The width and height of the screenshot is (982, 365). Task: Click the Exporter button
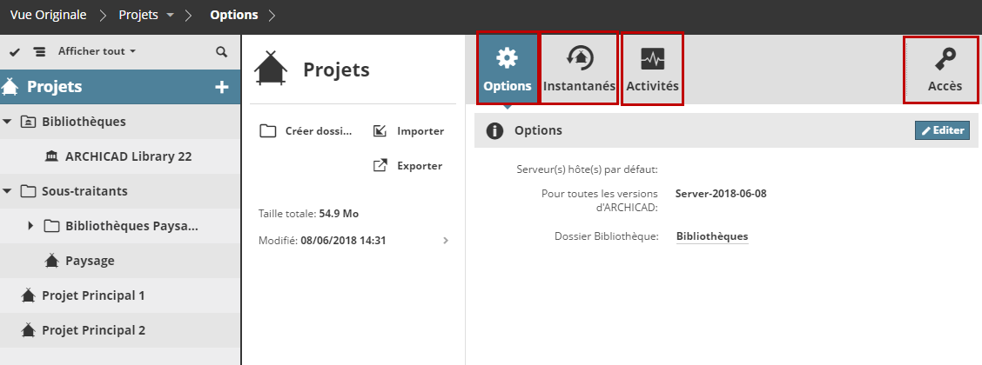tap(409, 166)
